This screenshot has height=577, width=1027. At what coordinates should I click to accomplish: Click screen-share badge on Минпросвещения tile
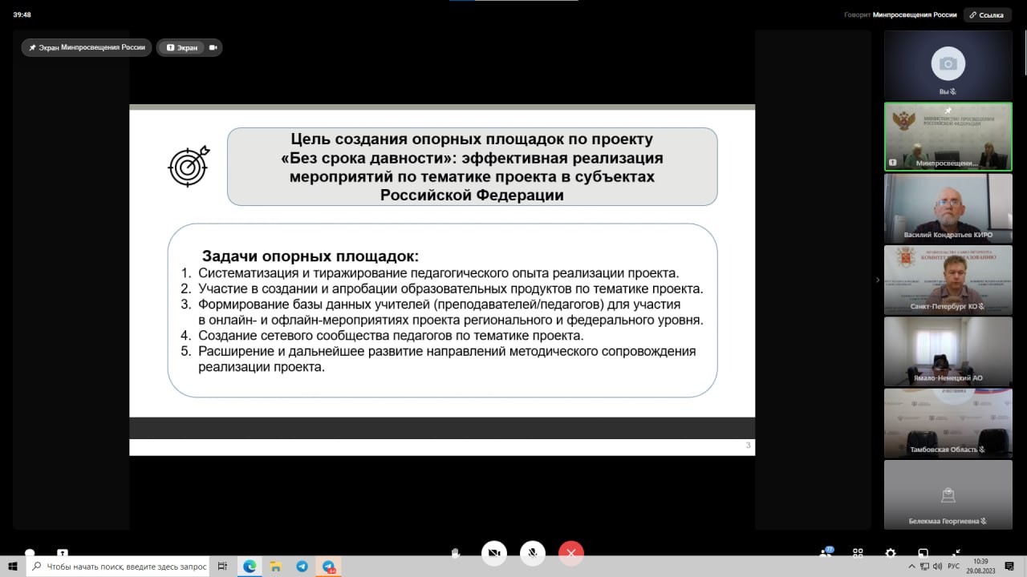tap(892, 163)
